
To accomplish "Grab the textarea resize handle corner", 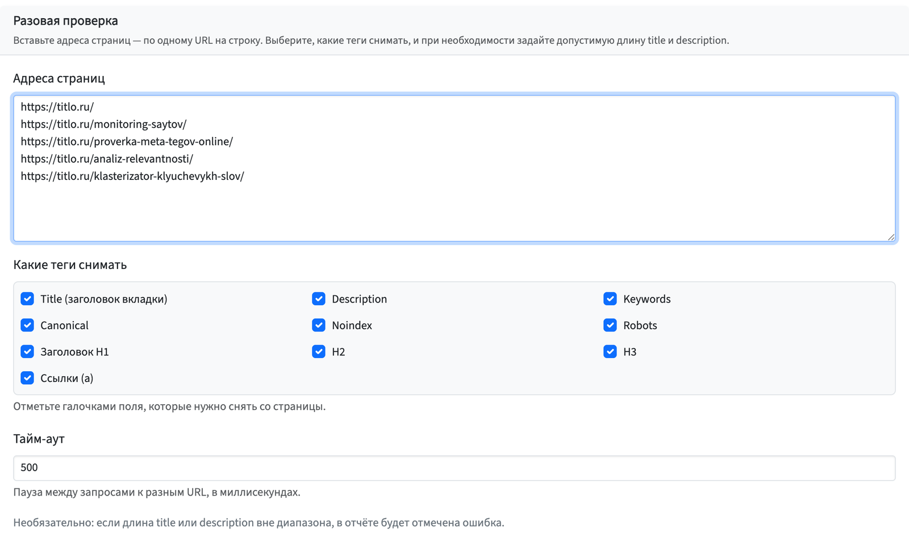I will 891,237.
